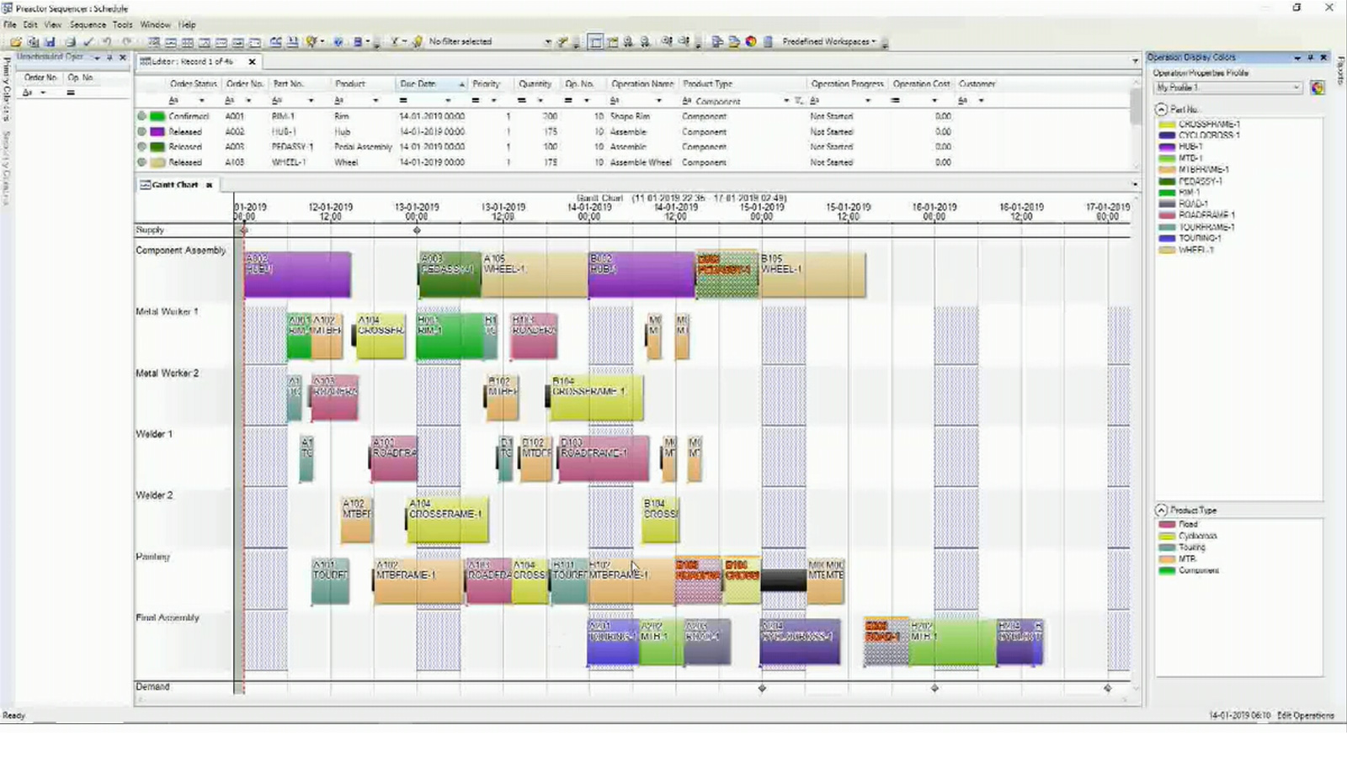
Task: Close the Unscheduled Operations panel
Action: coord(123,57)
